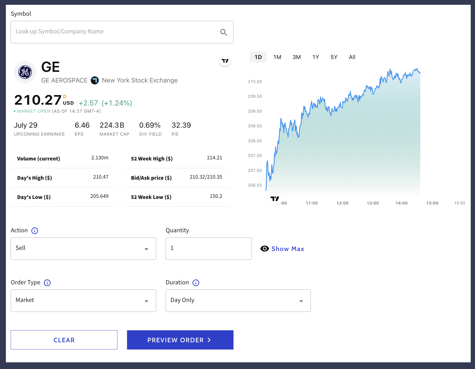Switch chart to 1M range
Viewport: 475px width, 369px height.
(277, 57)
